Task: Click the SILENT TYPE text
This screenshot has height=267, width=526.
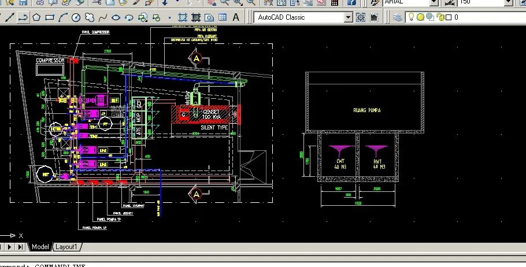Action: click(214, 128)
